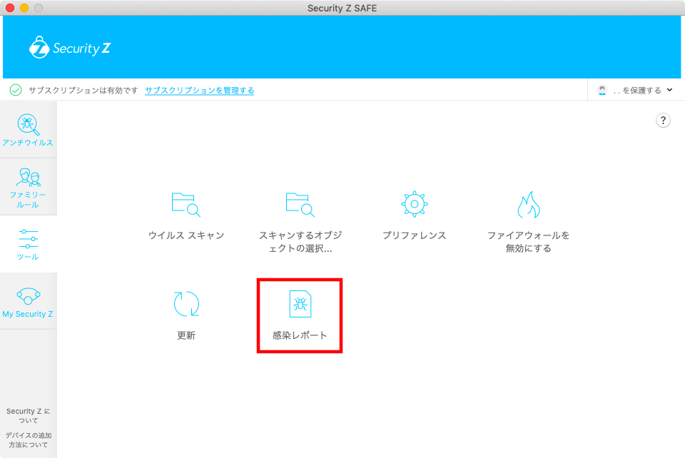Viewport: 685px width, 458px height.
Task: Switch to the Antivirus (アンチウイルス) tab
Action: coord(29,130)
